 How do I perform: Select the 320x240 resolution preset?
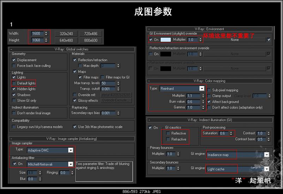point(66,34)
